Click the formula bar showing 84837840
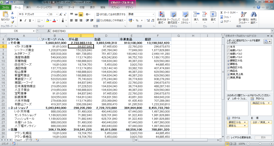The width and height of the screenshot is (274, 146). click(x=161, y=31)
